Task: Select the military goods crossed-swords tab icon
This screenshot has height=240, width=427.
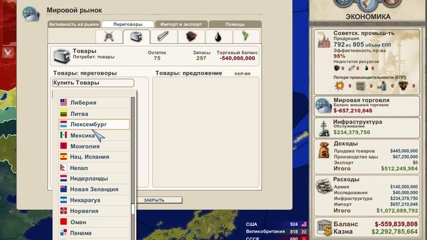Action: tap(109, 37)
